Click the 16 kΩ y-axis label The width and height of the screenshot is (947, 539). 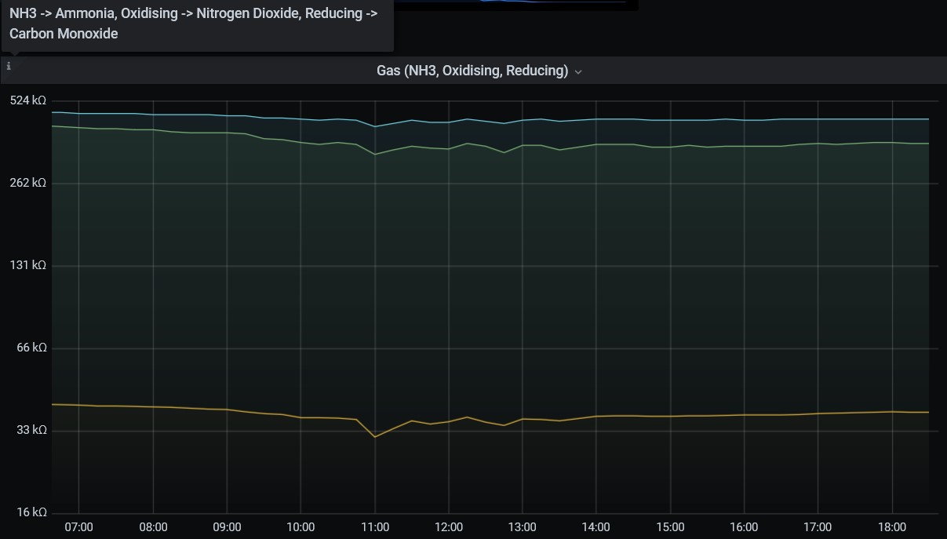pos(31,512)
